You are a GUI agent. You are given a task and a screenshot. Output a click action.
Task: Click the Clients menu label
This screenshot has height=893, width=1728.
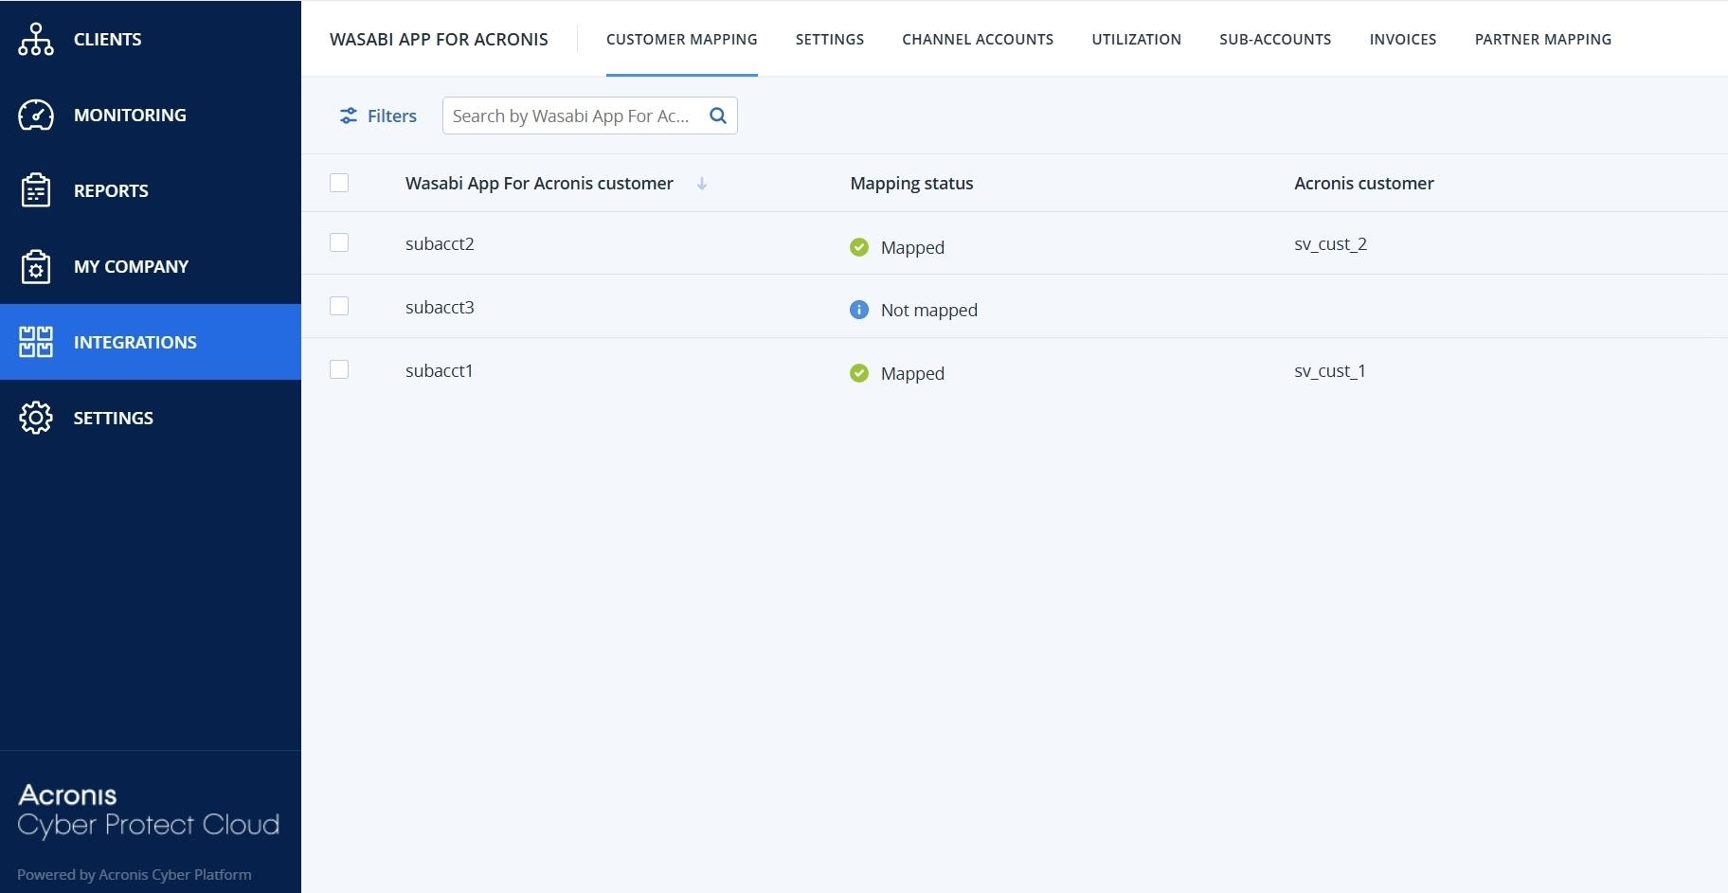108,39
